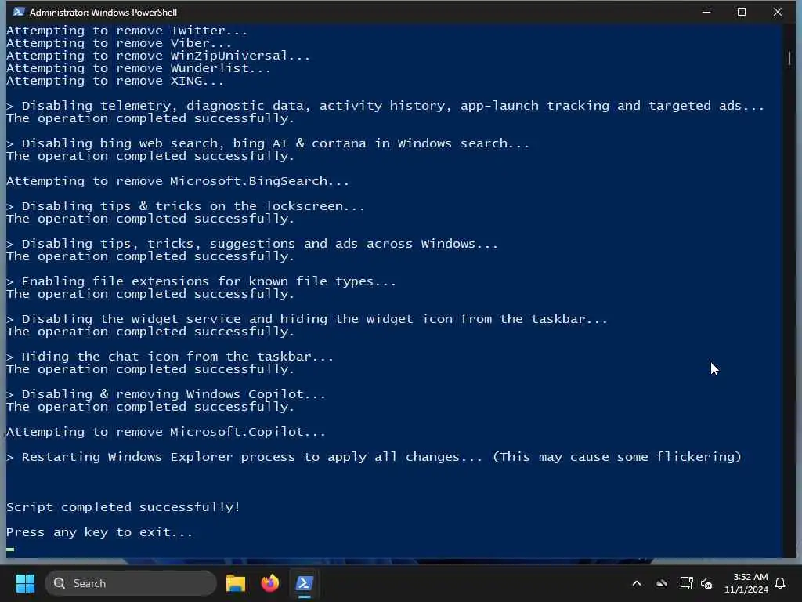Maximize the PowerShell window
Image resolution: width=802 pixels, height=602 pixels.
[742, 12]
